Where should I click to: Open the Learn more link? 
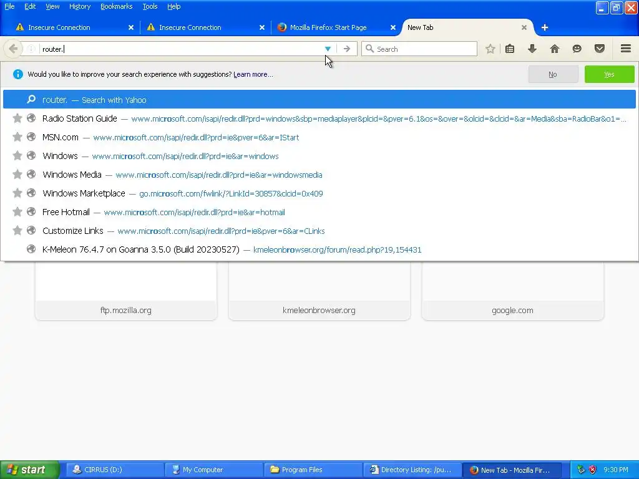click(x=253, y=74)
